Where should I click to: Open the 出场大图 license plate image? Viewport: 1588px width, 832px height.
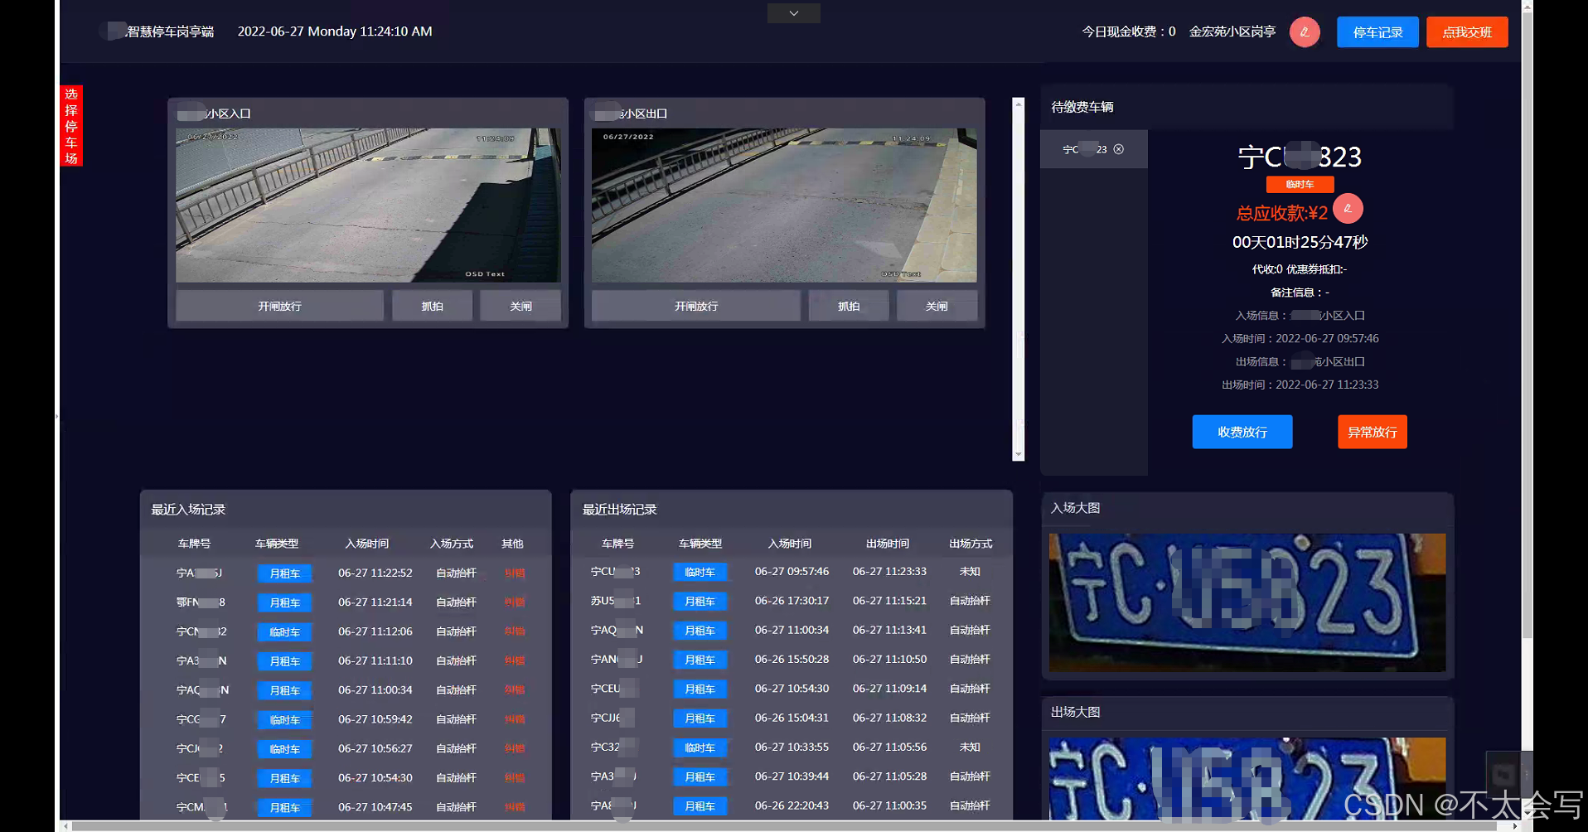pyautogui.click(x=1247, y=778)
